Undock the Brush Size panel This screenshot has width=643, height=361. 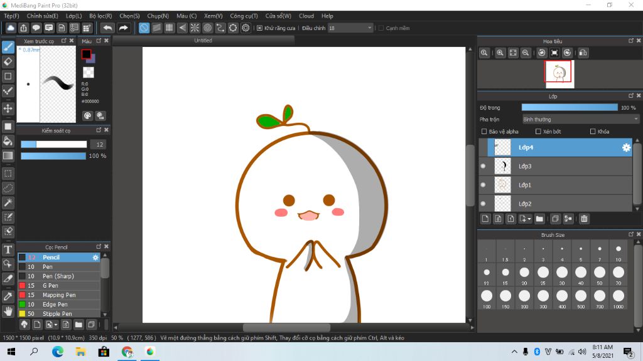coord(630,234)
